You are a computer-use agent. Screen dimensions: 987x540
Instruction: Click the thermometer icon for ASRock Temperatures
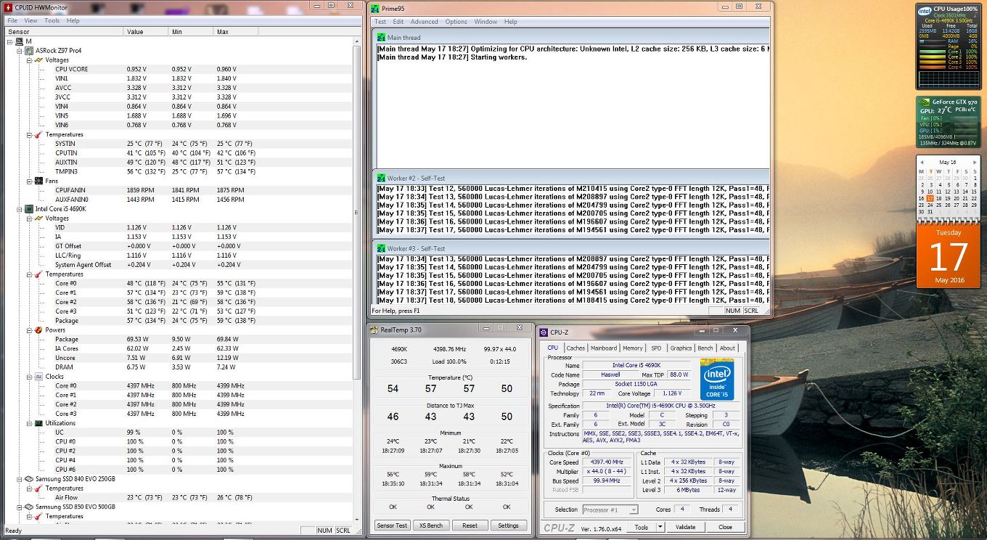pos(39,134)
